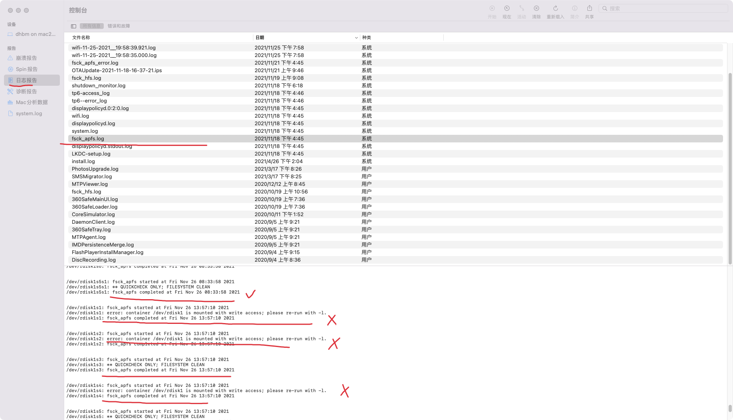
Task: Select the IMDPersistenceMerge.log row
Action: (x=395, y=245)
